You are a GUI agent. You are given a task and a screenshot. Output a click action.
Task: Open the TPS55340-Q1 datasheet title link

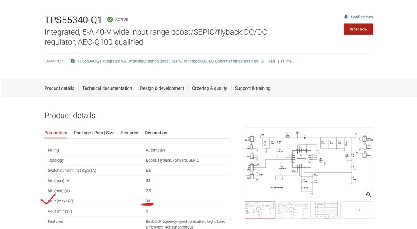171,61
